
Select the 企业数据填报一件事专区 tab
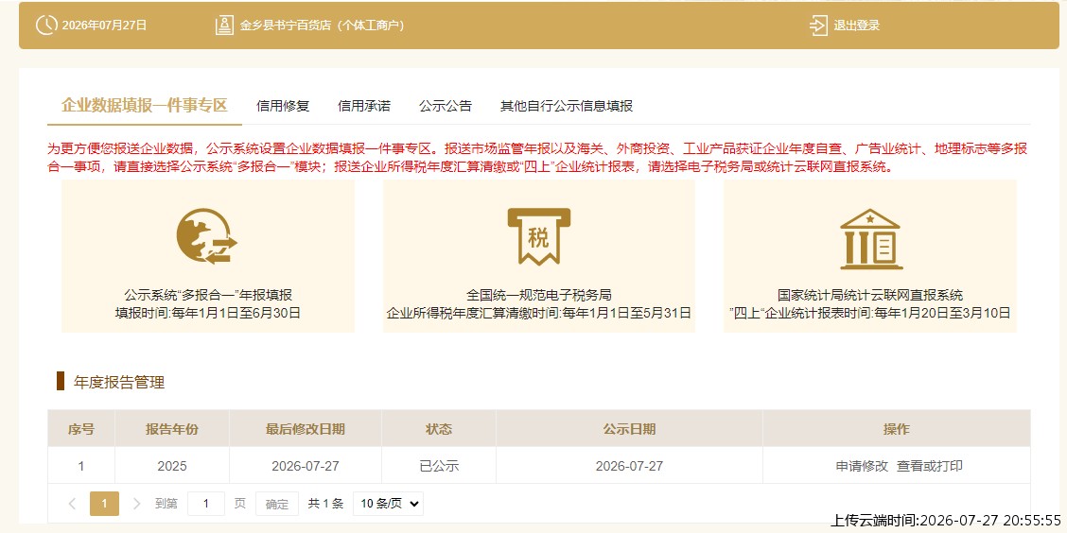pyautogui.click(x=145, y=106)
